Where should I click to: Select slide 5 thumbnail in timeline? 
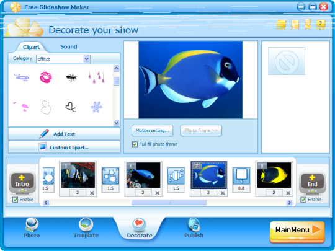(x=78, y=175)
